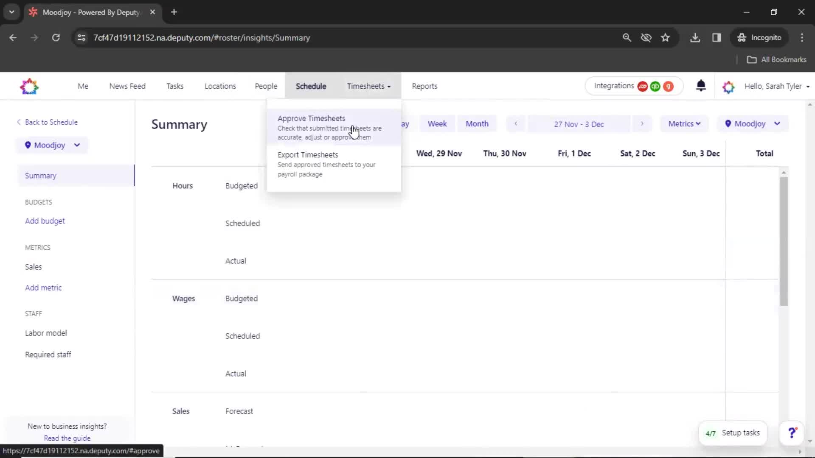Expand the Timesheets dropdown menu
This screenshot has width=815, height=458.
[368, 86]
